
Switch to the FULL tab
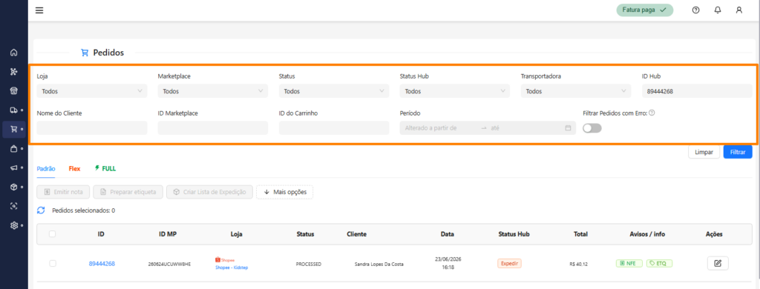(x=105, y=168)
